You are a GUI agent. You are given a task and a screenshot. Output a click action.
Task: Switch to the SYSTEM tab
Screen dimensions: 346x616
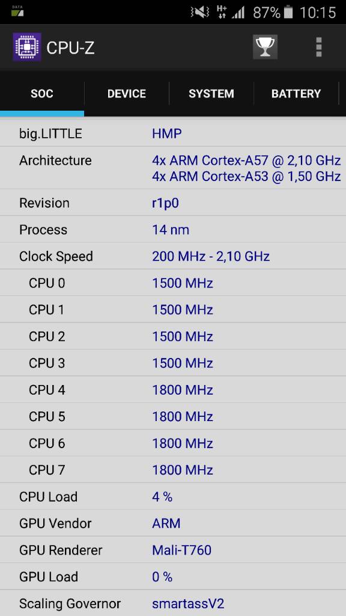pos(211,93)
